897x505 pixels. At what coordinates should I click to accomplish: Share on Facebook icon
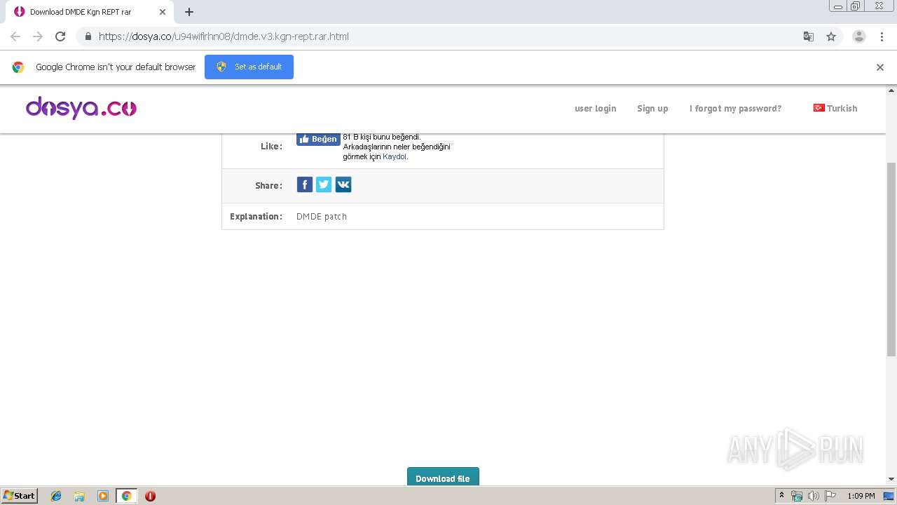[x=305, y=184]
